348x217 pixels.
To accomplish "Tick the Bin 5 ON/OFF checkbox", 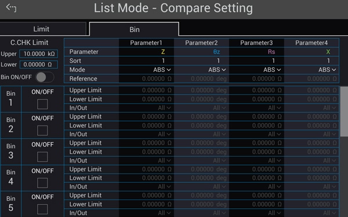I will (x=42, y=209).
